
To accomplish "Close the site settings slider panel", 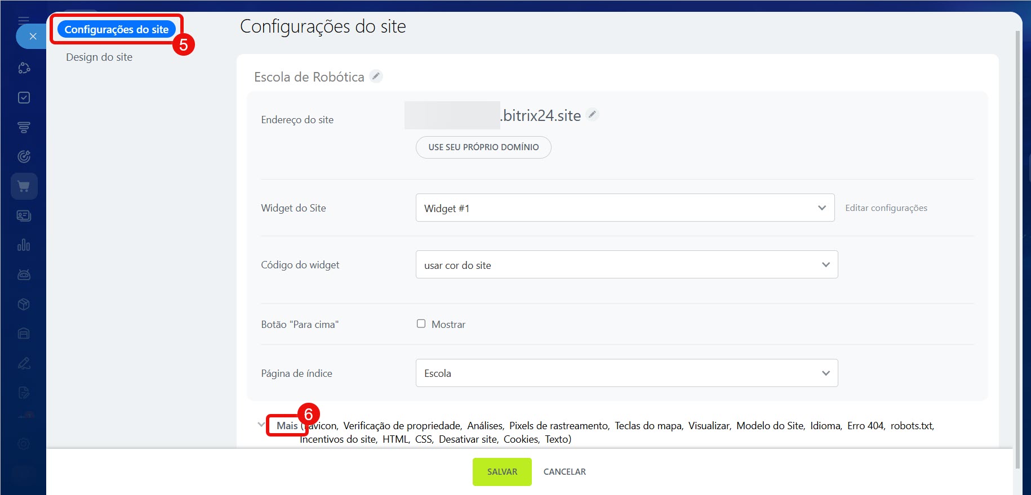I will click(33, 37).
